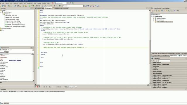Collapse the Published node in Structure tree
This screenshot has height=105, width=187.
coord(3,14)
